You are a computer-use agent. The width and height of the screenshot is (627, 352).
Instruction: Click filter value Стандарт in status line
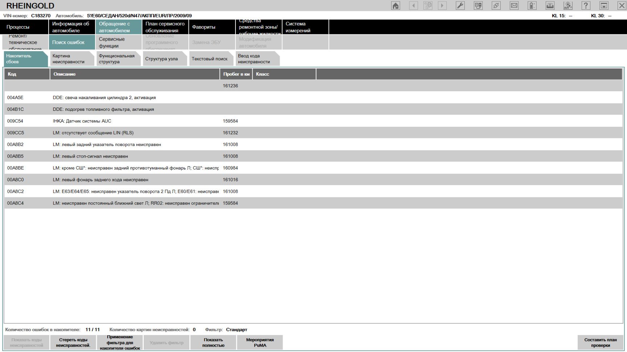[237, 330]
